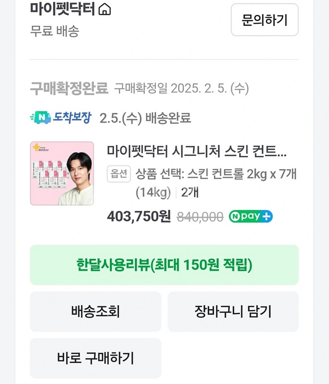The image size is (329, 384).
Task: Open the 마이펫닥터 store name link
Action: pyautogui.click(x=62, y=9)
